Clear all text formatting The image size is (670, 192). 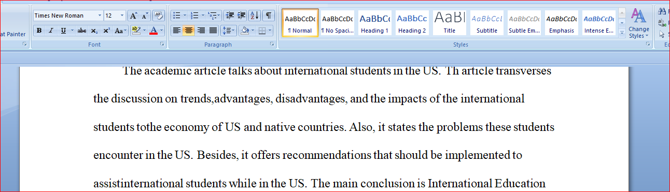[x=159, y=16]
